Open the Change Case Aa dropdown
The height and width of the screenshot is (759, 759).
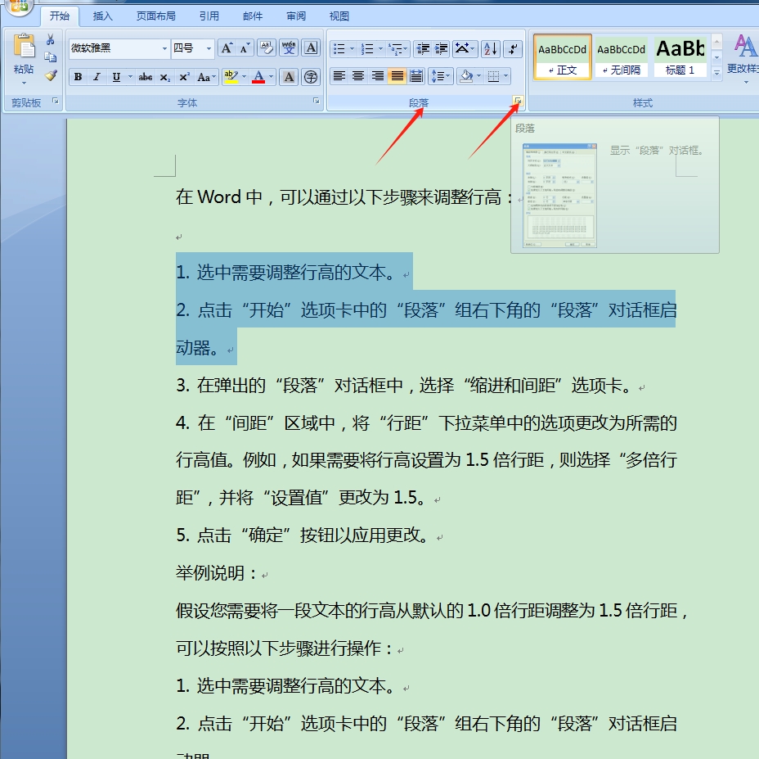pos(207,77)
